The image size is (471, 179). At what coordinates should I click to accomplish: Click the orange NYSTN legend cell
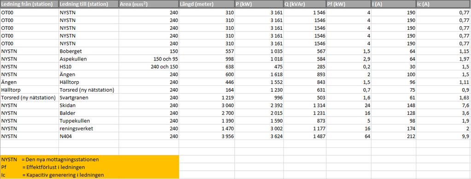[89, 160]
